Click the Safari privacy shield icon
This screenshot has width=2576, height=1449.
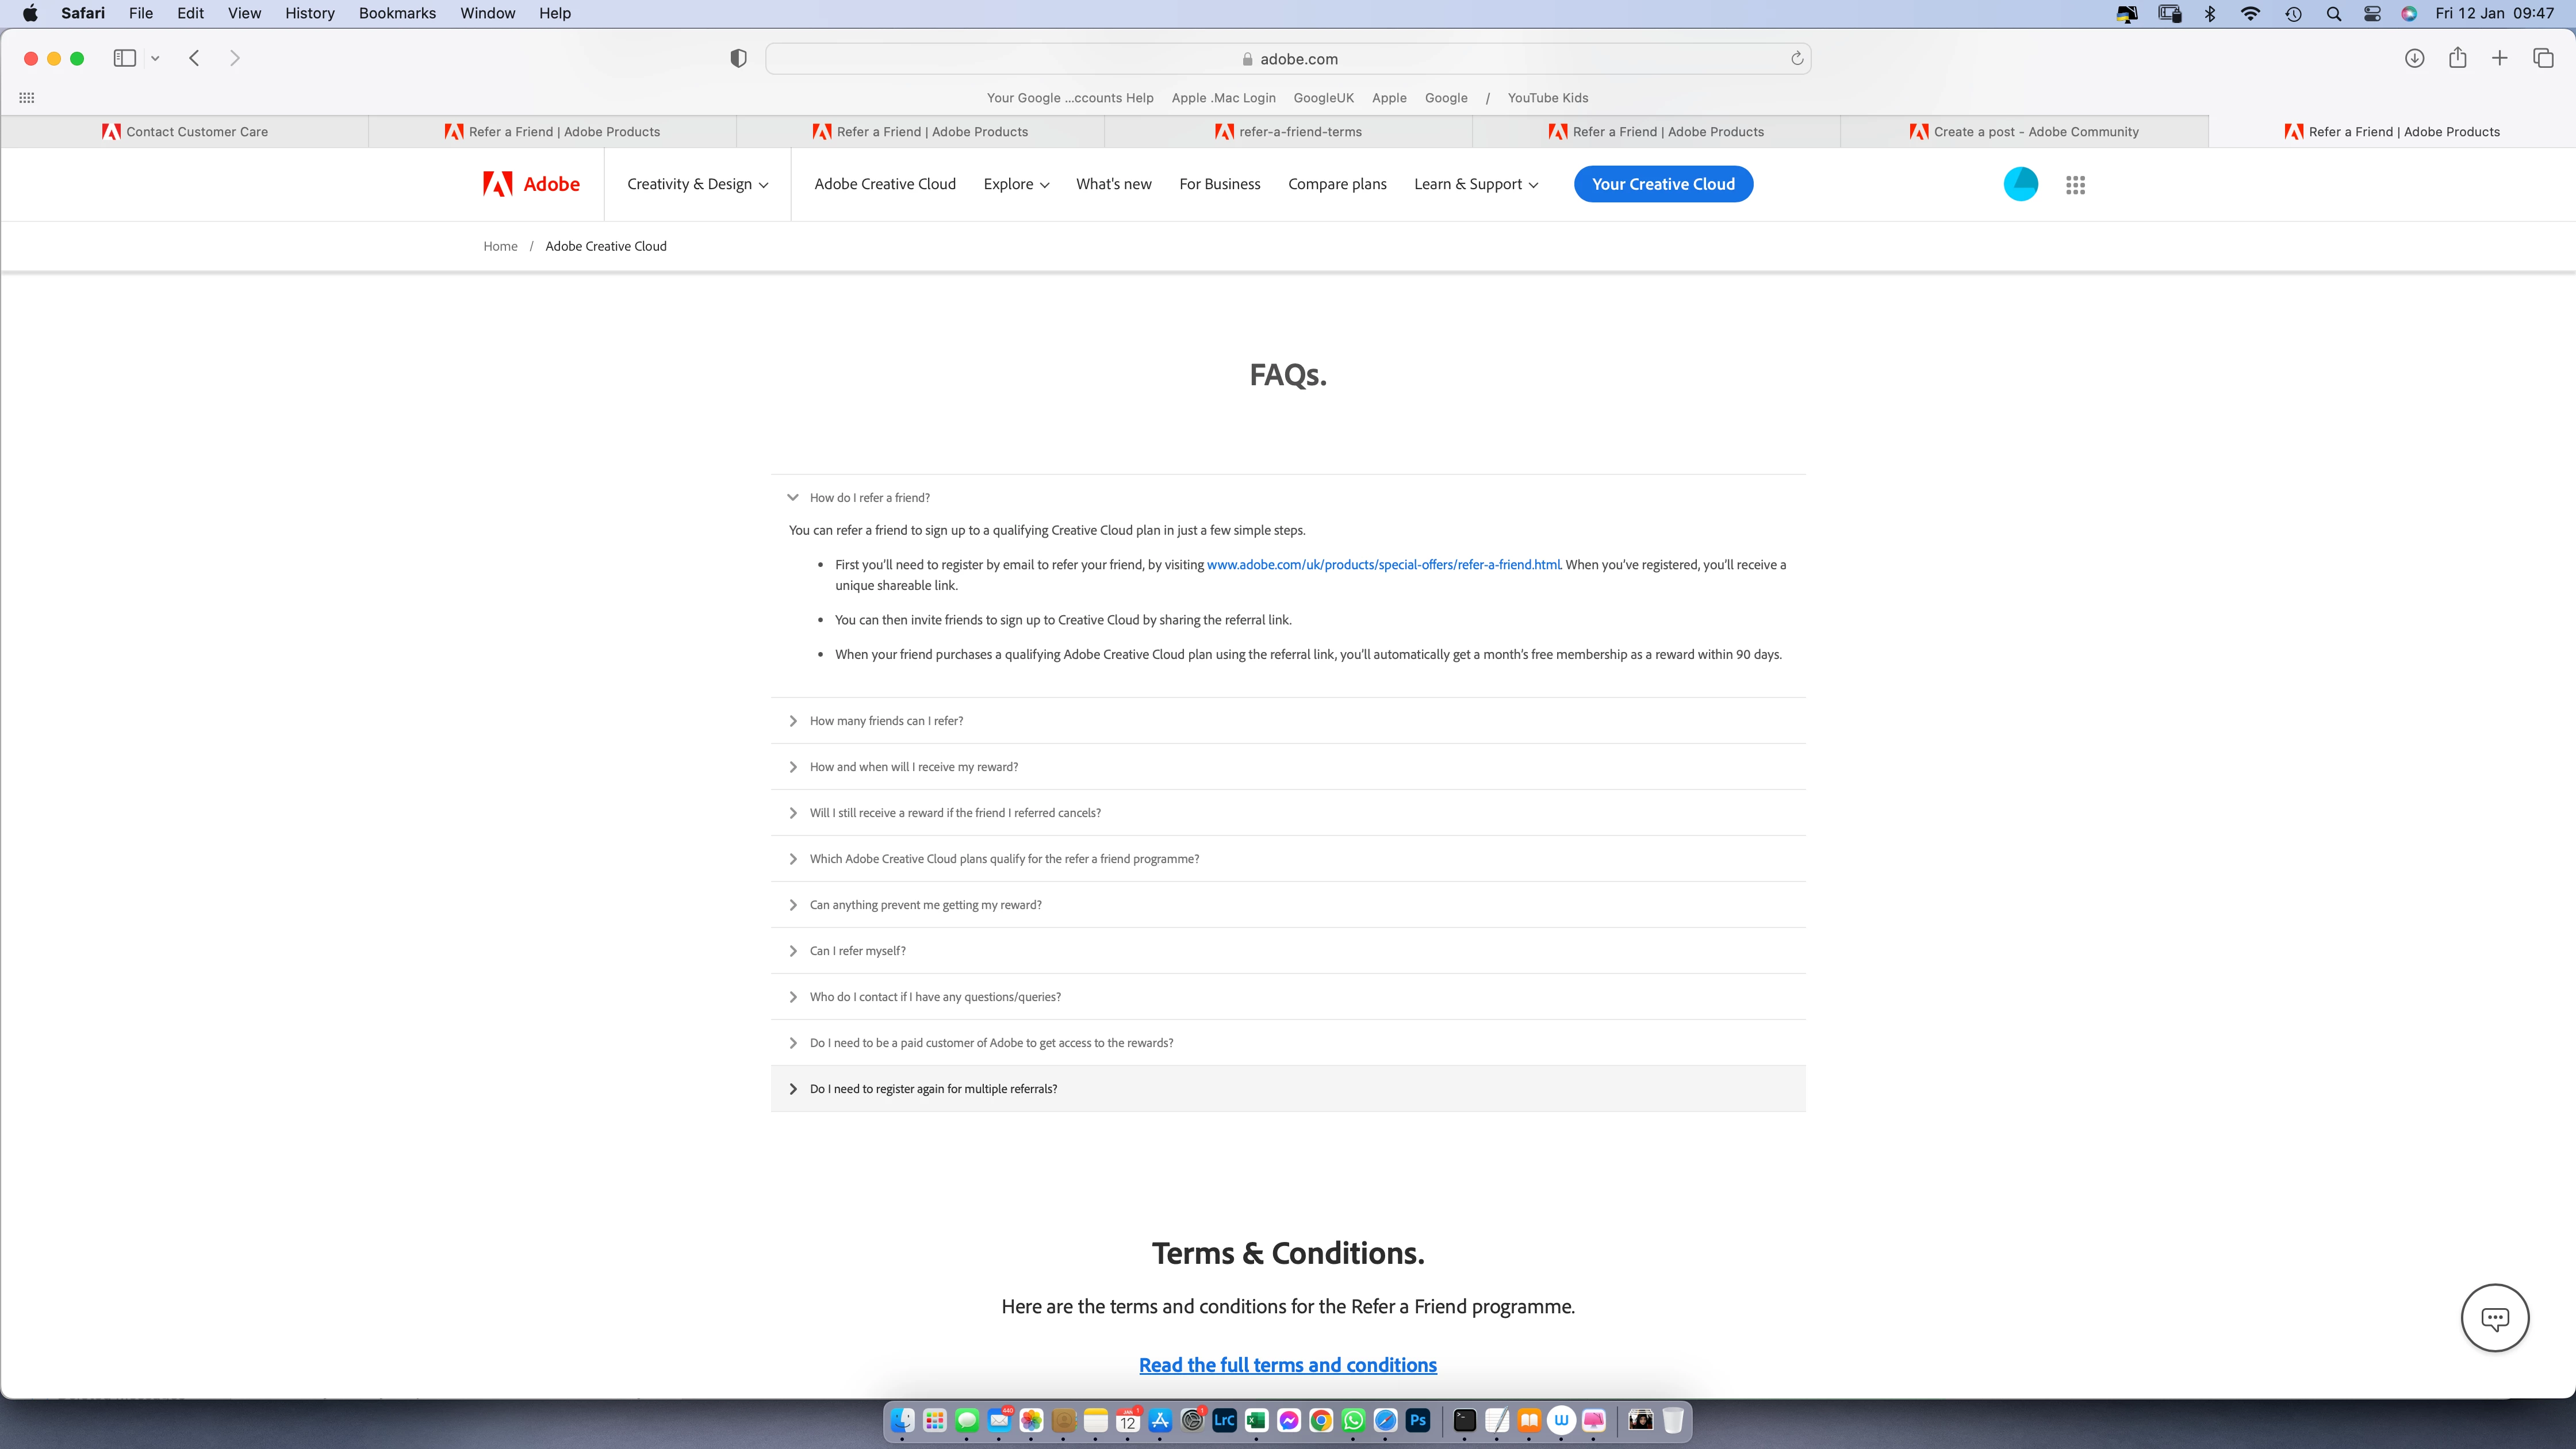[738, 58]
